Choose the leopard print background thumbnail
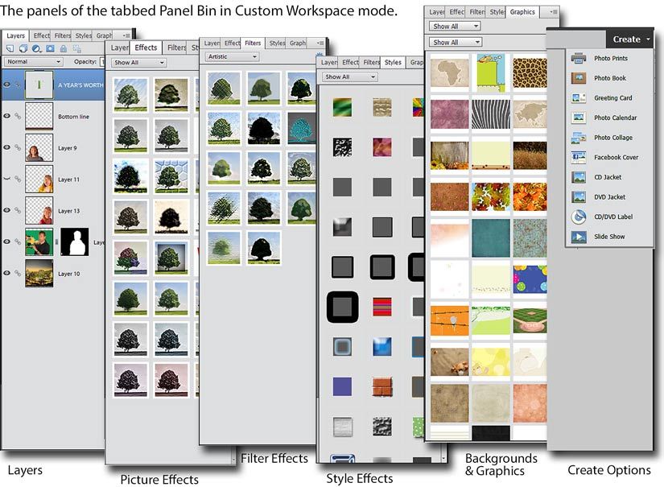 coord(530,72)
